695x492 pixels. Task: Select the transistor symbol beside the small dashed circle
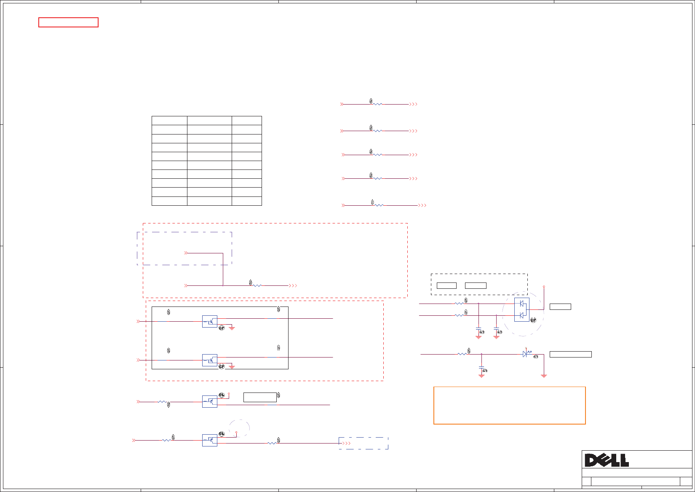pyautogui.click(x=210, y=440)
